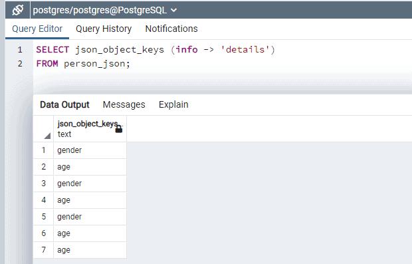The height and width of the screenshot is (264, 412).
Task: Show the Explain tab
Action: click(173, 104)
